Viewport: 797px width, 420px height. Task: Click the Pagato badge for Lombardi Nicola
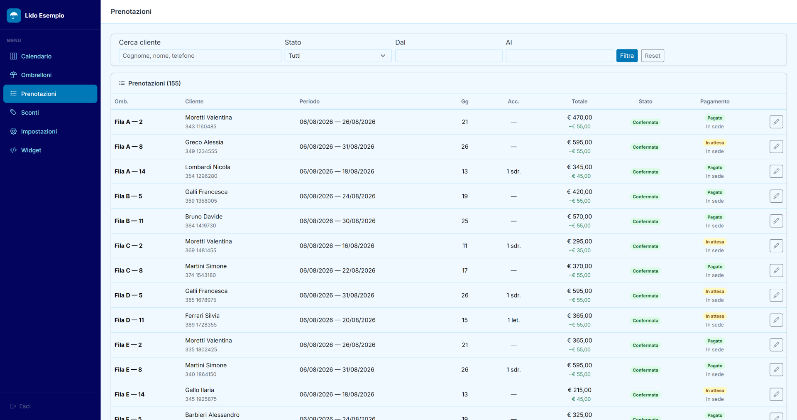pyautogui.click(x=715, y=167)
